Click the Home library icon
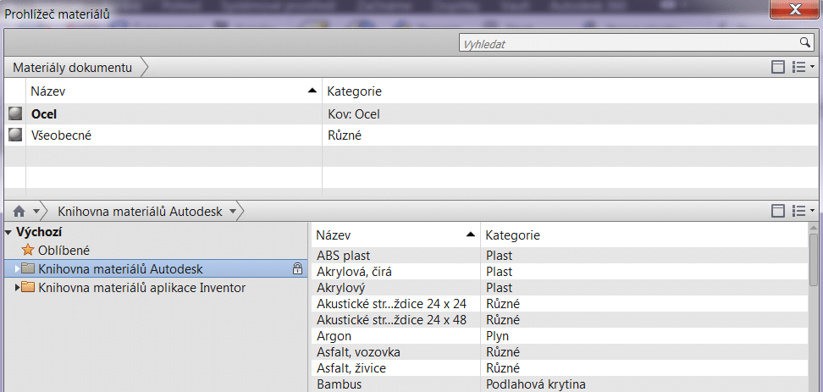 (19, 212)
